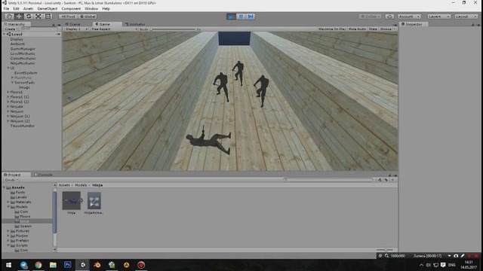Open the Window menu
Image resolution: width=483 pixels, height=271 pixels.
[91, 8]
